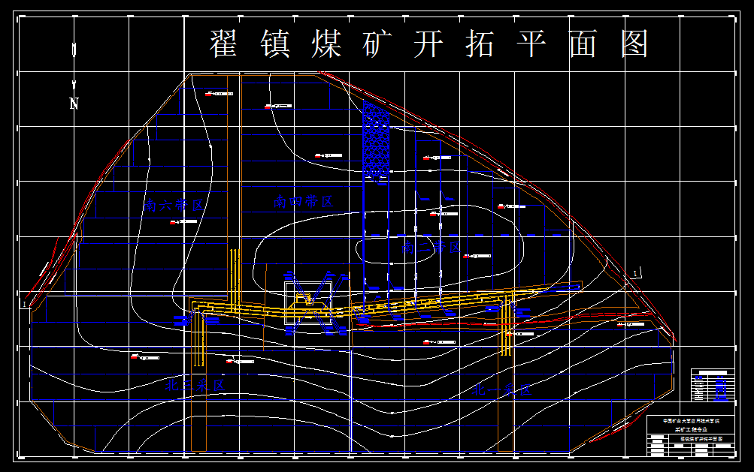The height and width of the screenshot is (472, 754).
Task: Click a red borehole marker near 南六带区
Action: [172, 222]
